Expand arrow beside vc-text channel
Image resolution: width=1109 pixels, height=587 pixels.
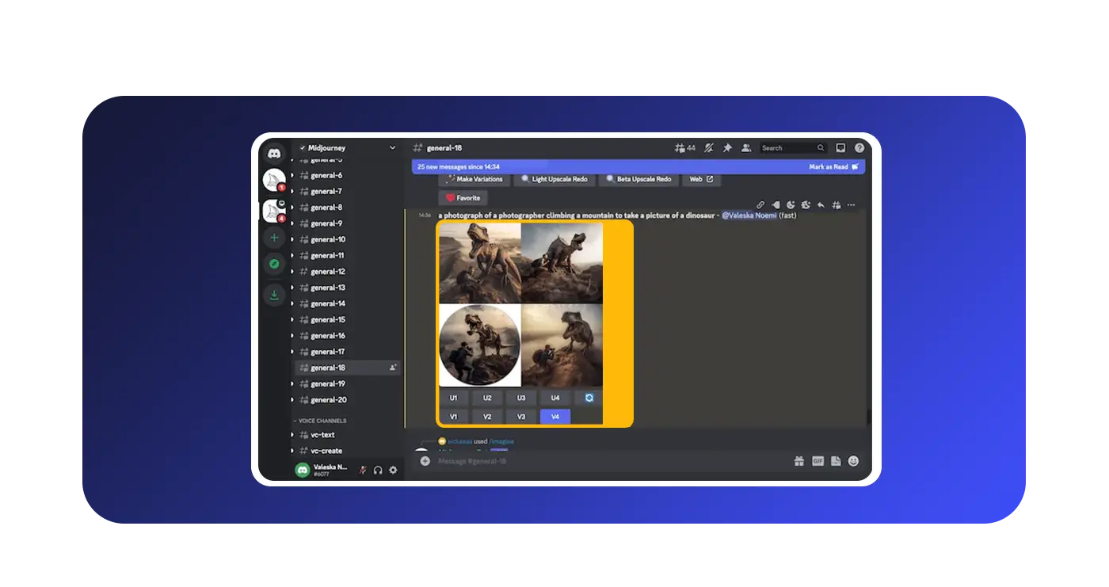292,435
